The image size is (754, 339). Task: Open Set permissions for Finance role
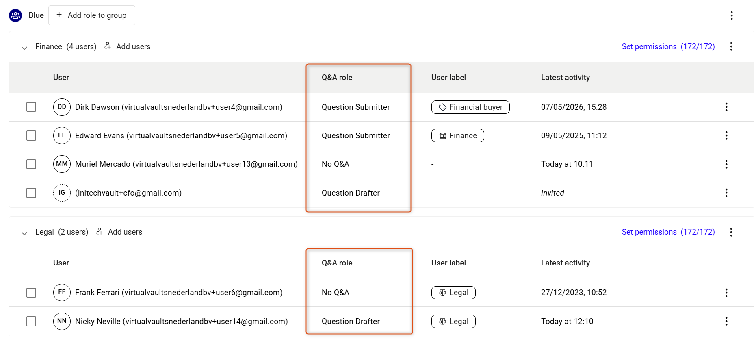point(668,46)
